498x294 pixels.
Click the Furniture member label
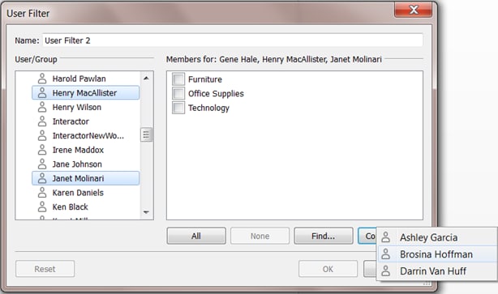(205, 79)
